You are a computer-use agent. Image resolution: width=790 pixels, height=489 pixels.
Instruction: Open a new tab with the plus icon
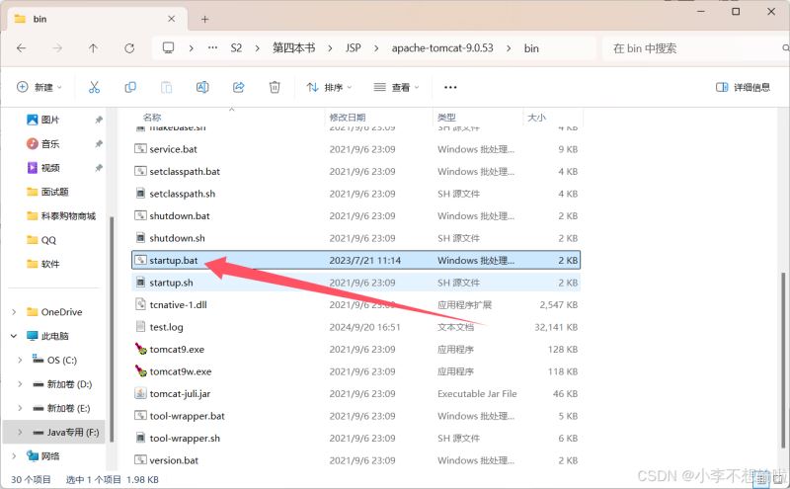point(204,19)
